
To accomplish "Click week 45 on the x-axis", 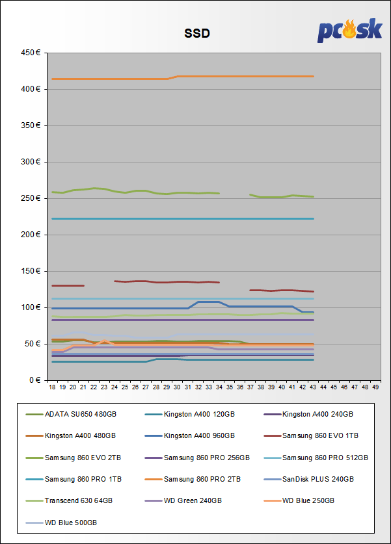I will 334,387.
